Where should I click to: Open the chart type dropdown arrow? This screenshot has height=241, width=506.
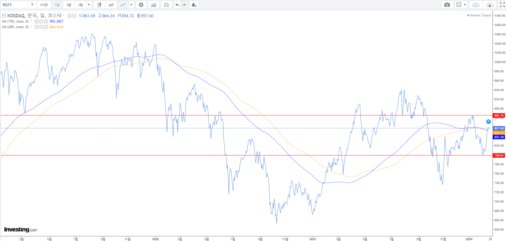click(x=131, y=5)
